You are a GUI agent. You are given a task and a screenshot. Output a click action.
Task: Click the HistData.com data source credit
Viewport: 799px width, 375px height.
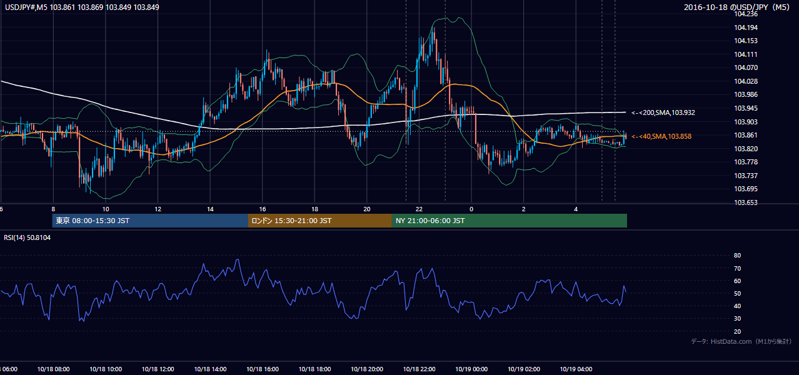pyautogui.click(x=741, y=341)
